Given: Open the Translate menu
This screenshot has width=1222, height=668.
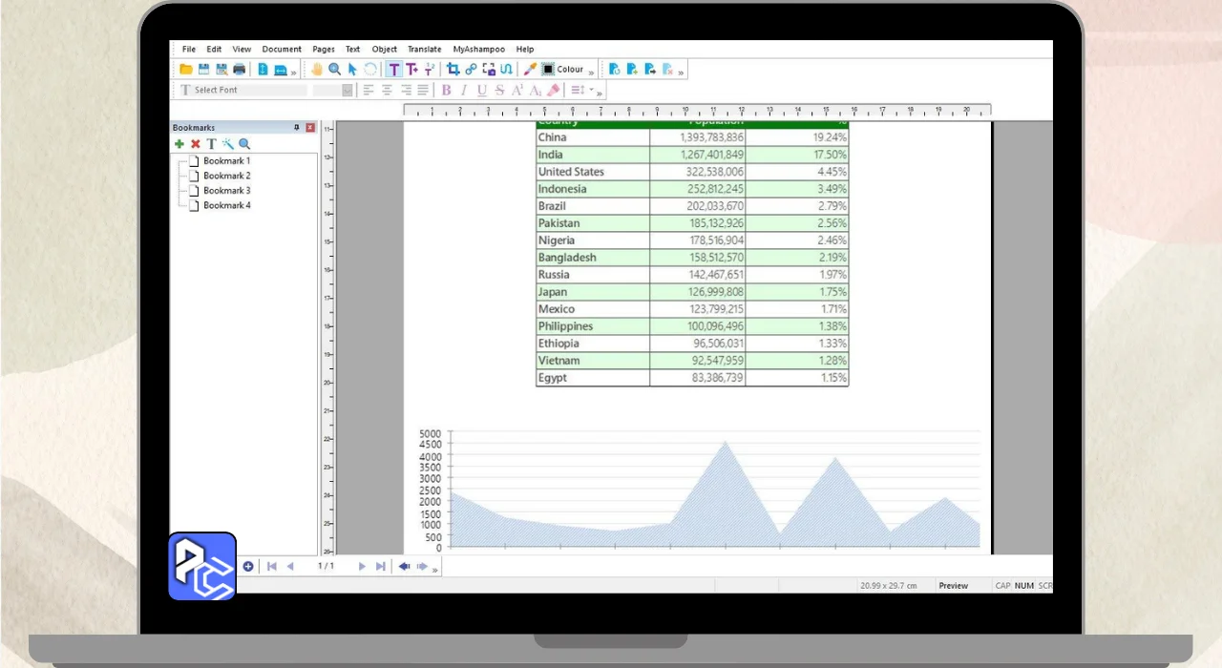Looking at the screenshot, I should (x=425, y=49).
